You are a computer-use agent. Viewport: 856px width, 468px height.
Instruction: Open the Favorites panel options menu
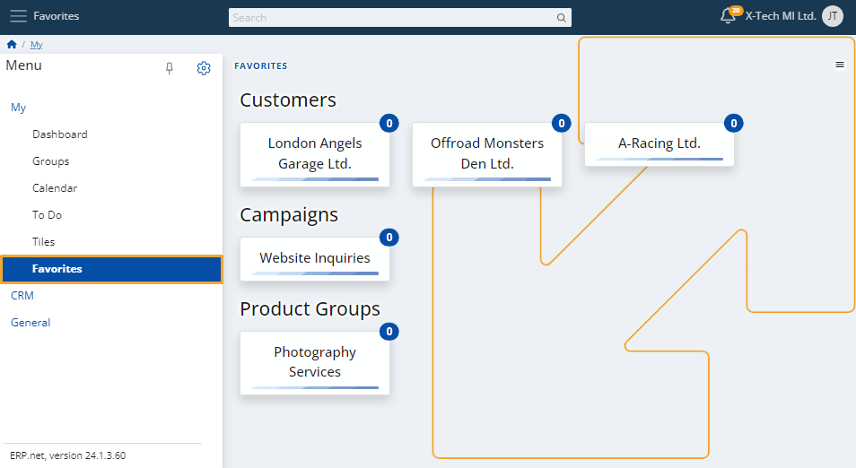pos(840,65)
